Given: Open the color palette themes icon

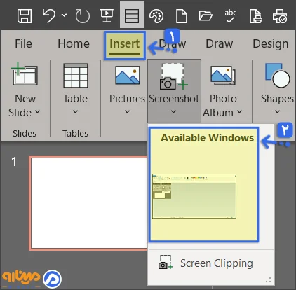Looking at the screenshot, I should (x=156, y=16).
